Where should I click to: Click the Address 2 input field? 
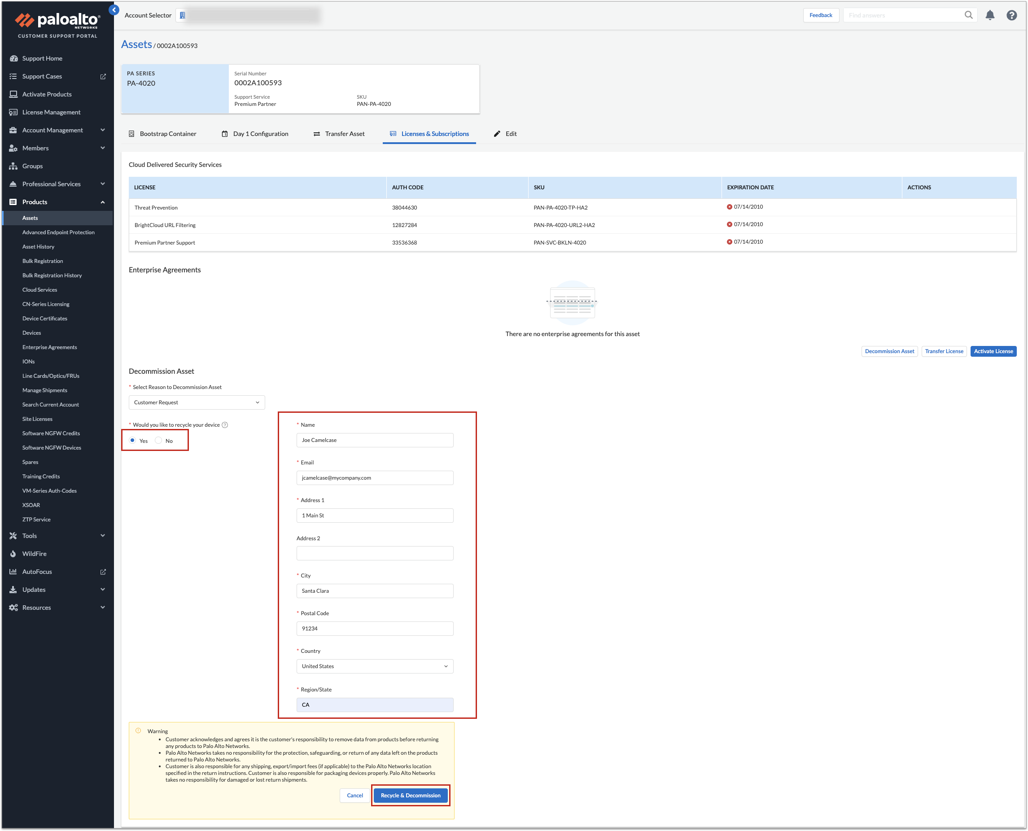point(375,553)
